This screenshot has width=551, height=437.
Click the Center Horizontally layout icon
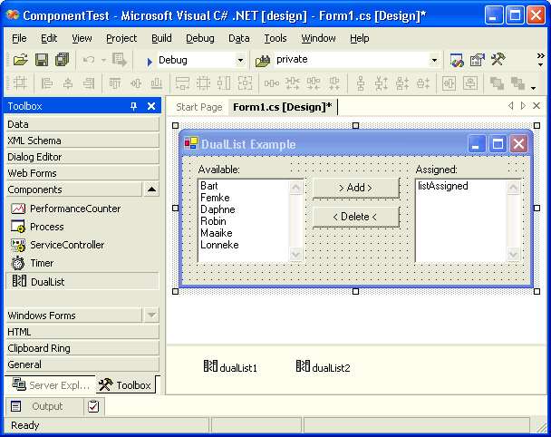pyautogui.click(x=449, y=83)
